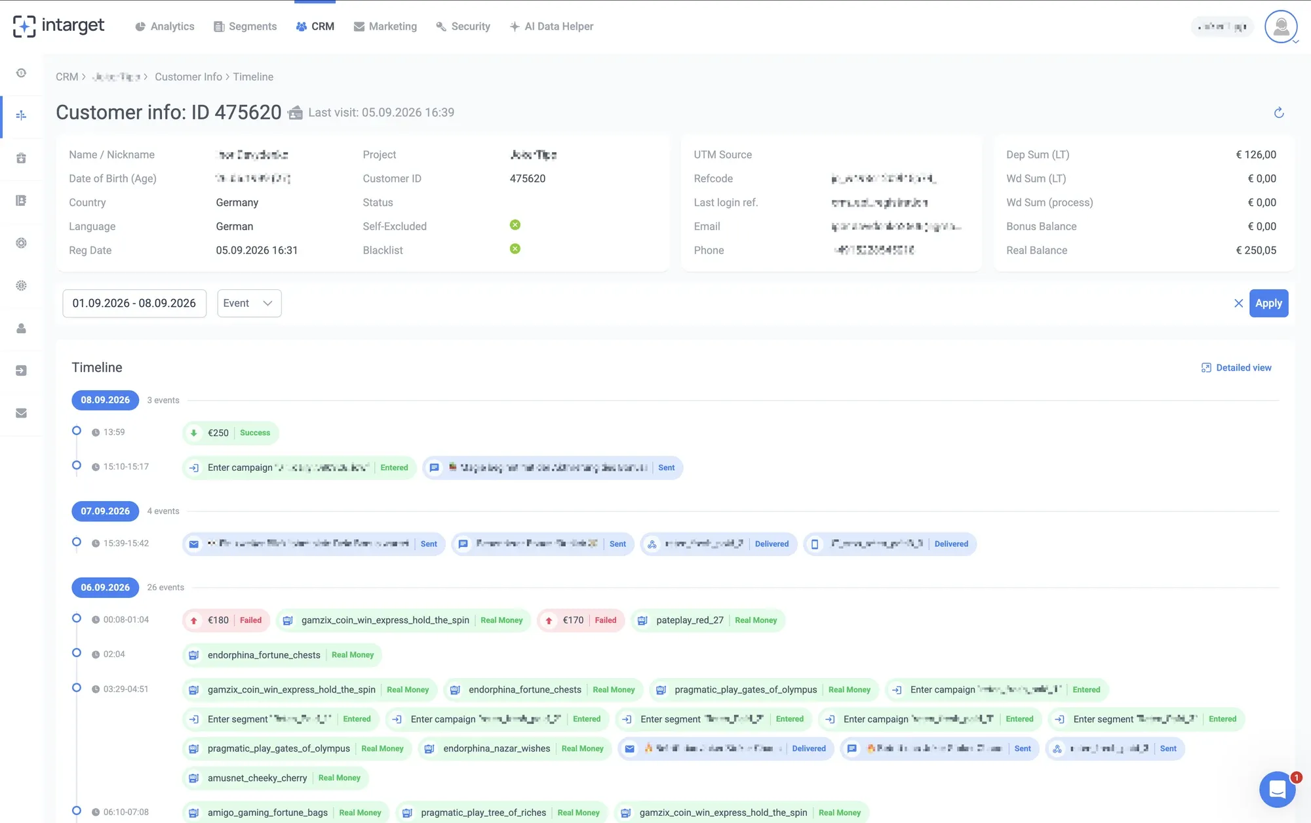Click the sidebar user icon
The image size is (1311, 823).
[x=21, y=329]
